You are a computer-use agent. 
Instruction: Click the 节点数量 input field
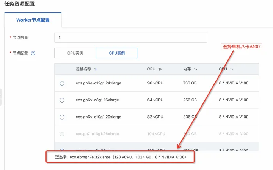(x=130, y=38)
